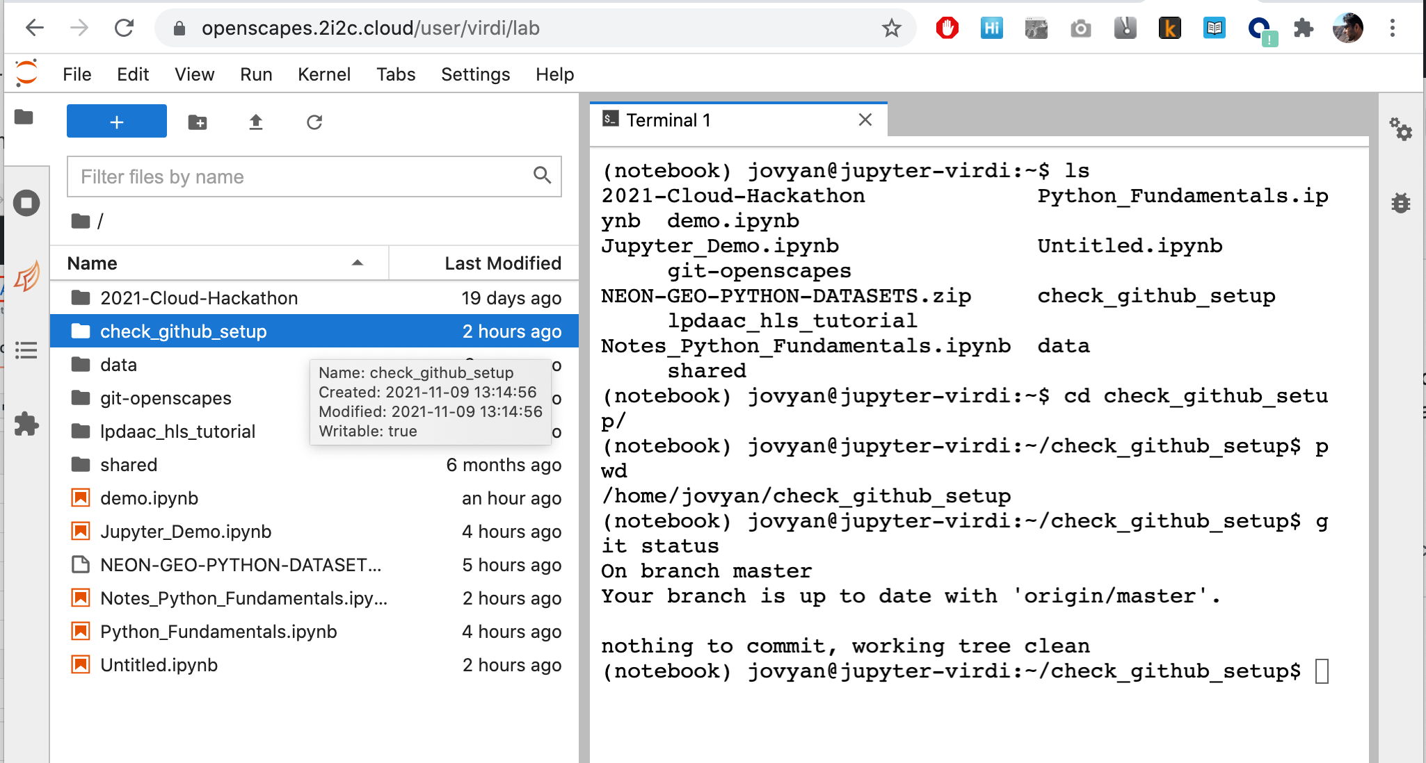Click the New Folder icon
1426x763 pixels.
[198, 122]
